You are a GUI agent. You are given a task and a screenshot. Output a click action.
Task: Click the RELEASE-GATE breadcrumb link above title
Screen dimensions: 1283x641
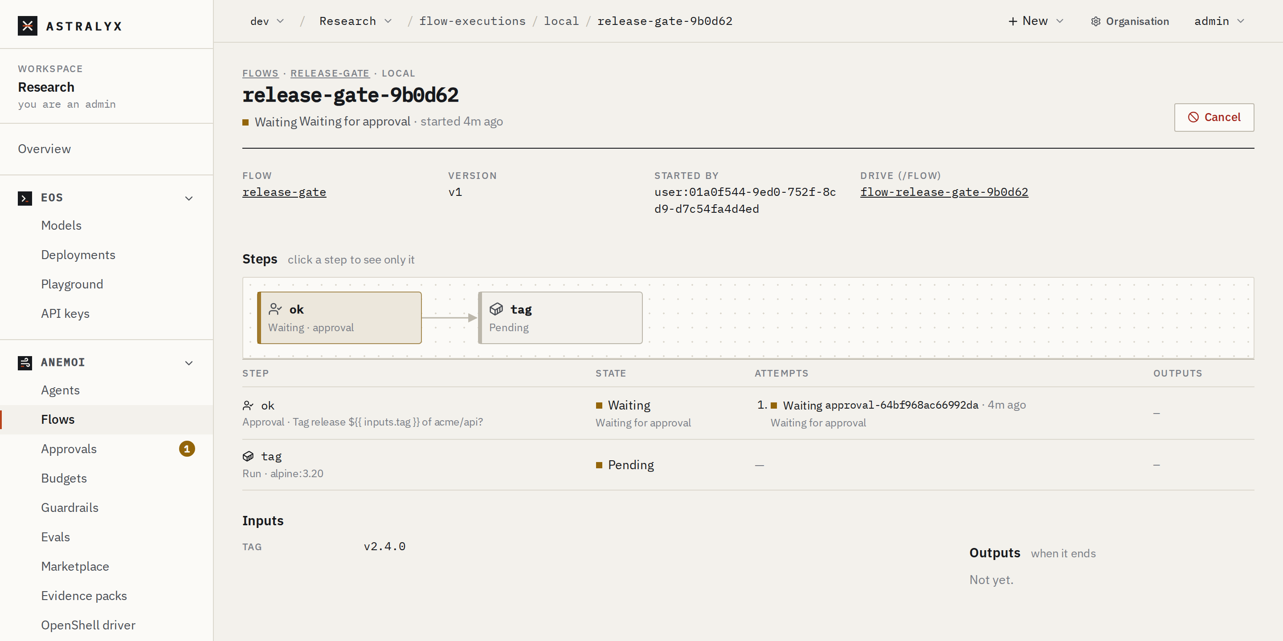(x=330, y=73)
